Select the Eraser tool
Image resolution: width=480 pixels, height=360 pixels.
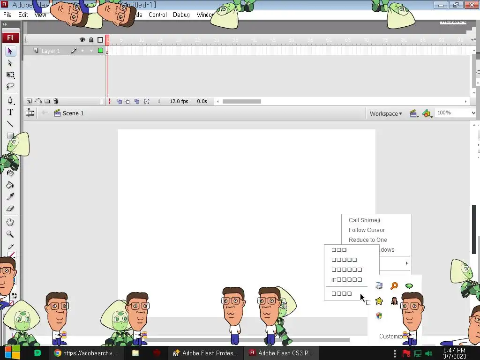10,209
